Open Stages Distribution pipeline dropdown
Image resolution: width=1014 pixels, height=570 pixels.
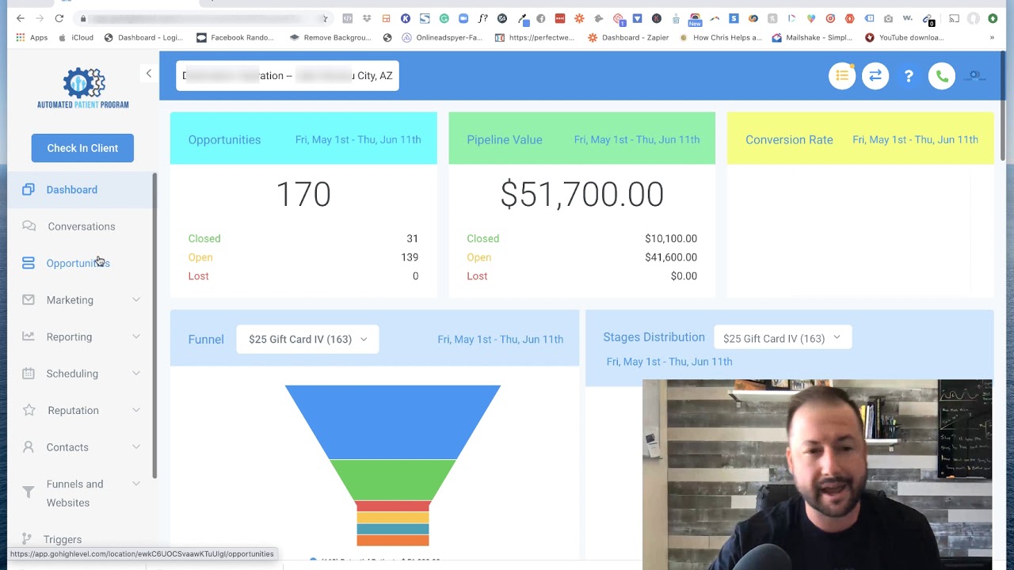pos(781,338)
